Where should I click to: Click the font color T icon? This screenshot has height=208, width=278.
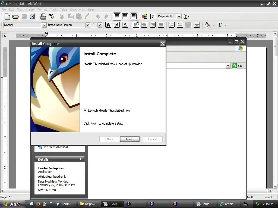point(220,25)
